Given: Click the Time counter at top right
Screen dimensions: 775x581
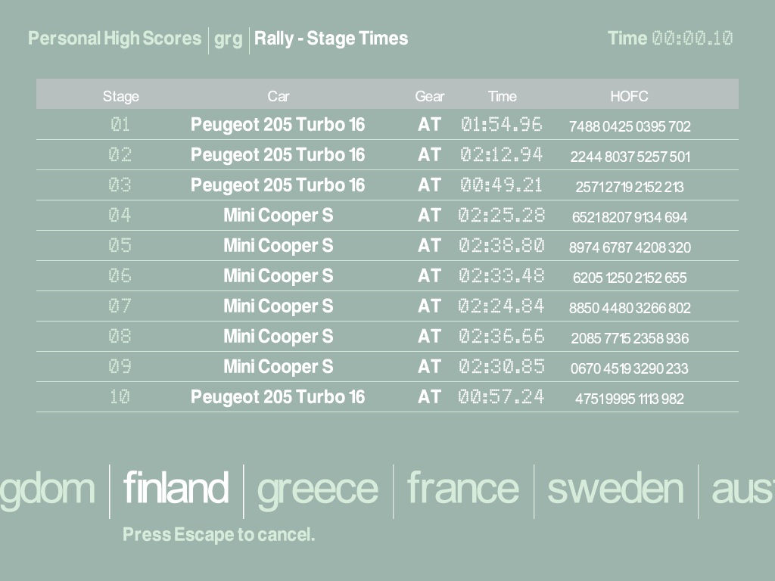Looking at the screenshot, I should pyautogui.click(x=670, y=39).
